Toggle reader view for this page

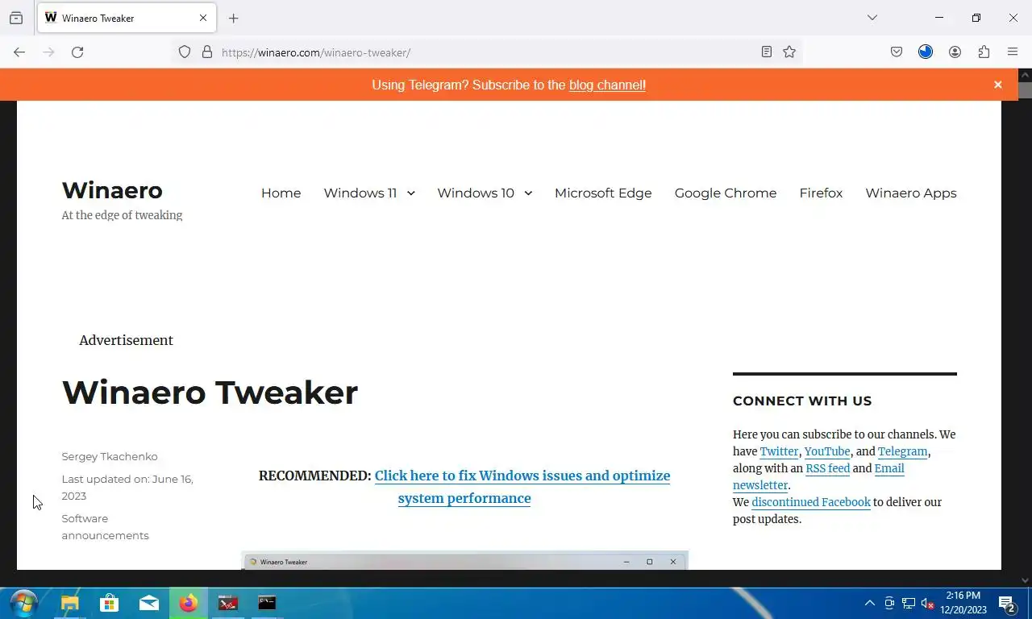tap(767, 52)
